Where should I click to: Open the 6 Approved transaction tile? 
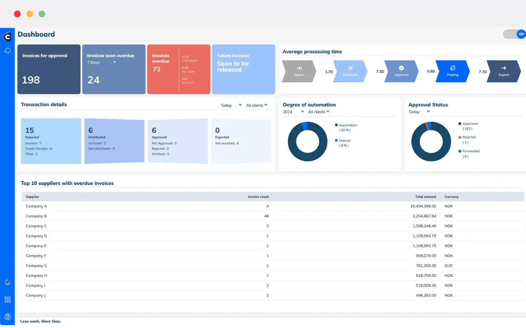pos(178,141)
